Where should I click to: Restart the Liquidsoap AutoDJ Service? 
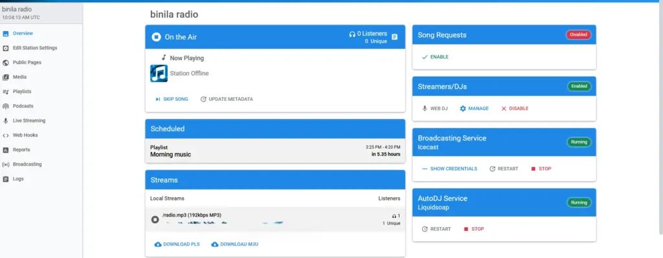436,230
